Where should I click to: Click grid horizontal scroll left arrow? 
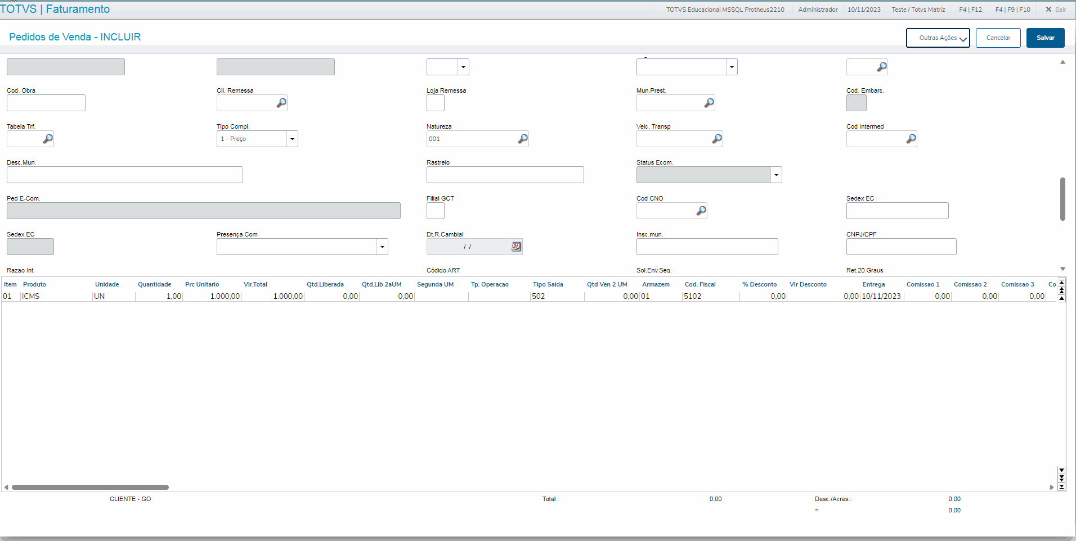[x=6, y=487]
